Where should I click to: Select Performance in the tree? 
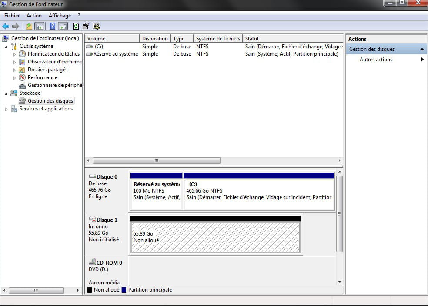(x=43, y=77)
